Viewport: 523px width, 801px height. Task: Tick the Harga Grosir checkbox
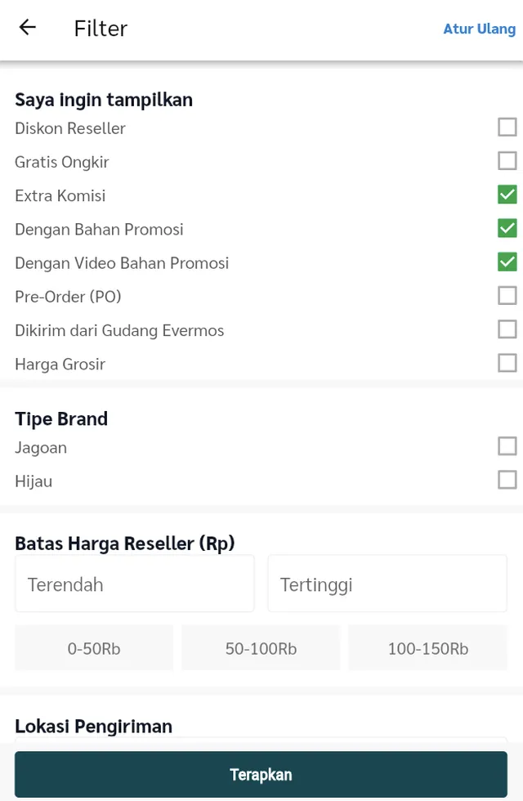click(507, 363)
